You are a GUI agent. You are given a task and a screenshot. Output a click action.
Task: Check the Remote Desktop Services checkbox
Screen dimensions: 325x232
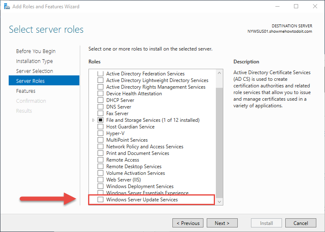(100, 167)
